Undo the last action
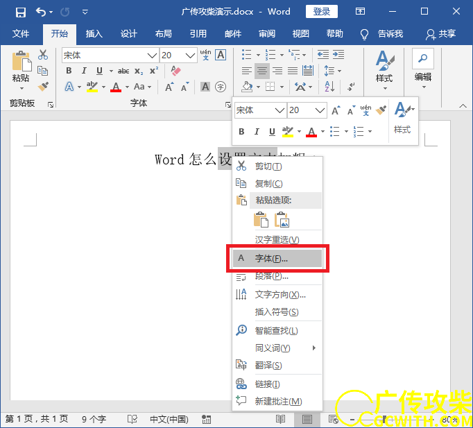 (x=41, y=12)
